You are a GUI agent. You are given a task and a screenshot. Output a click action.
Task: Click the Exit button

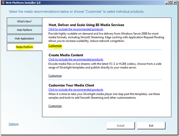coord(151,126)
